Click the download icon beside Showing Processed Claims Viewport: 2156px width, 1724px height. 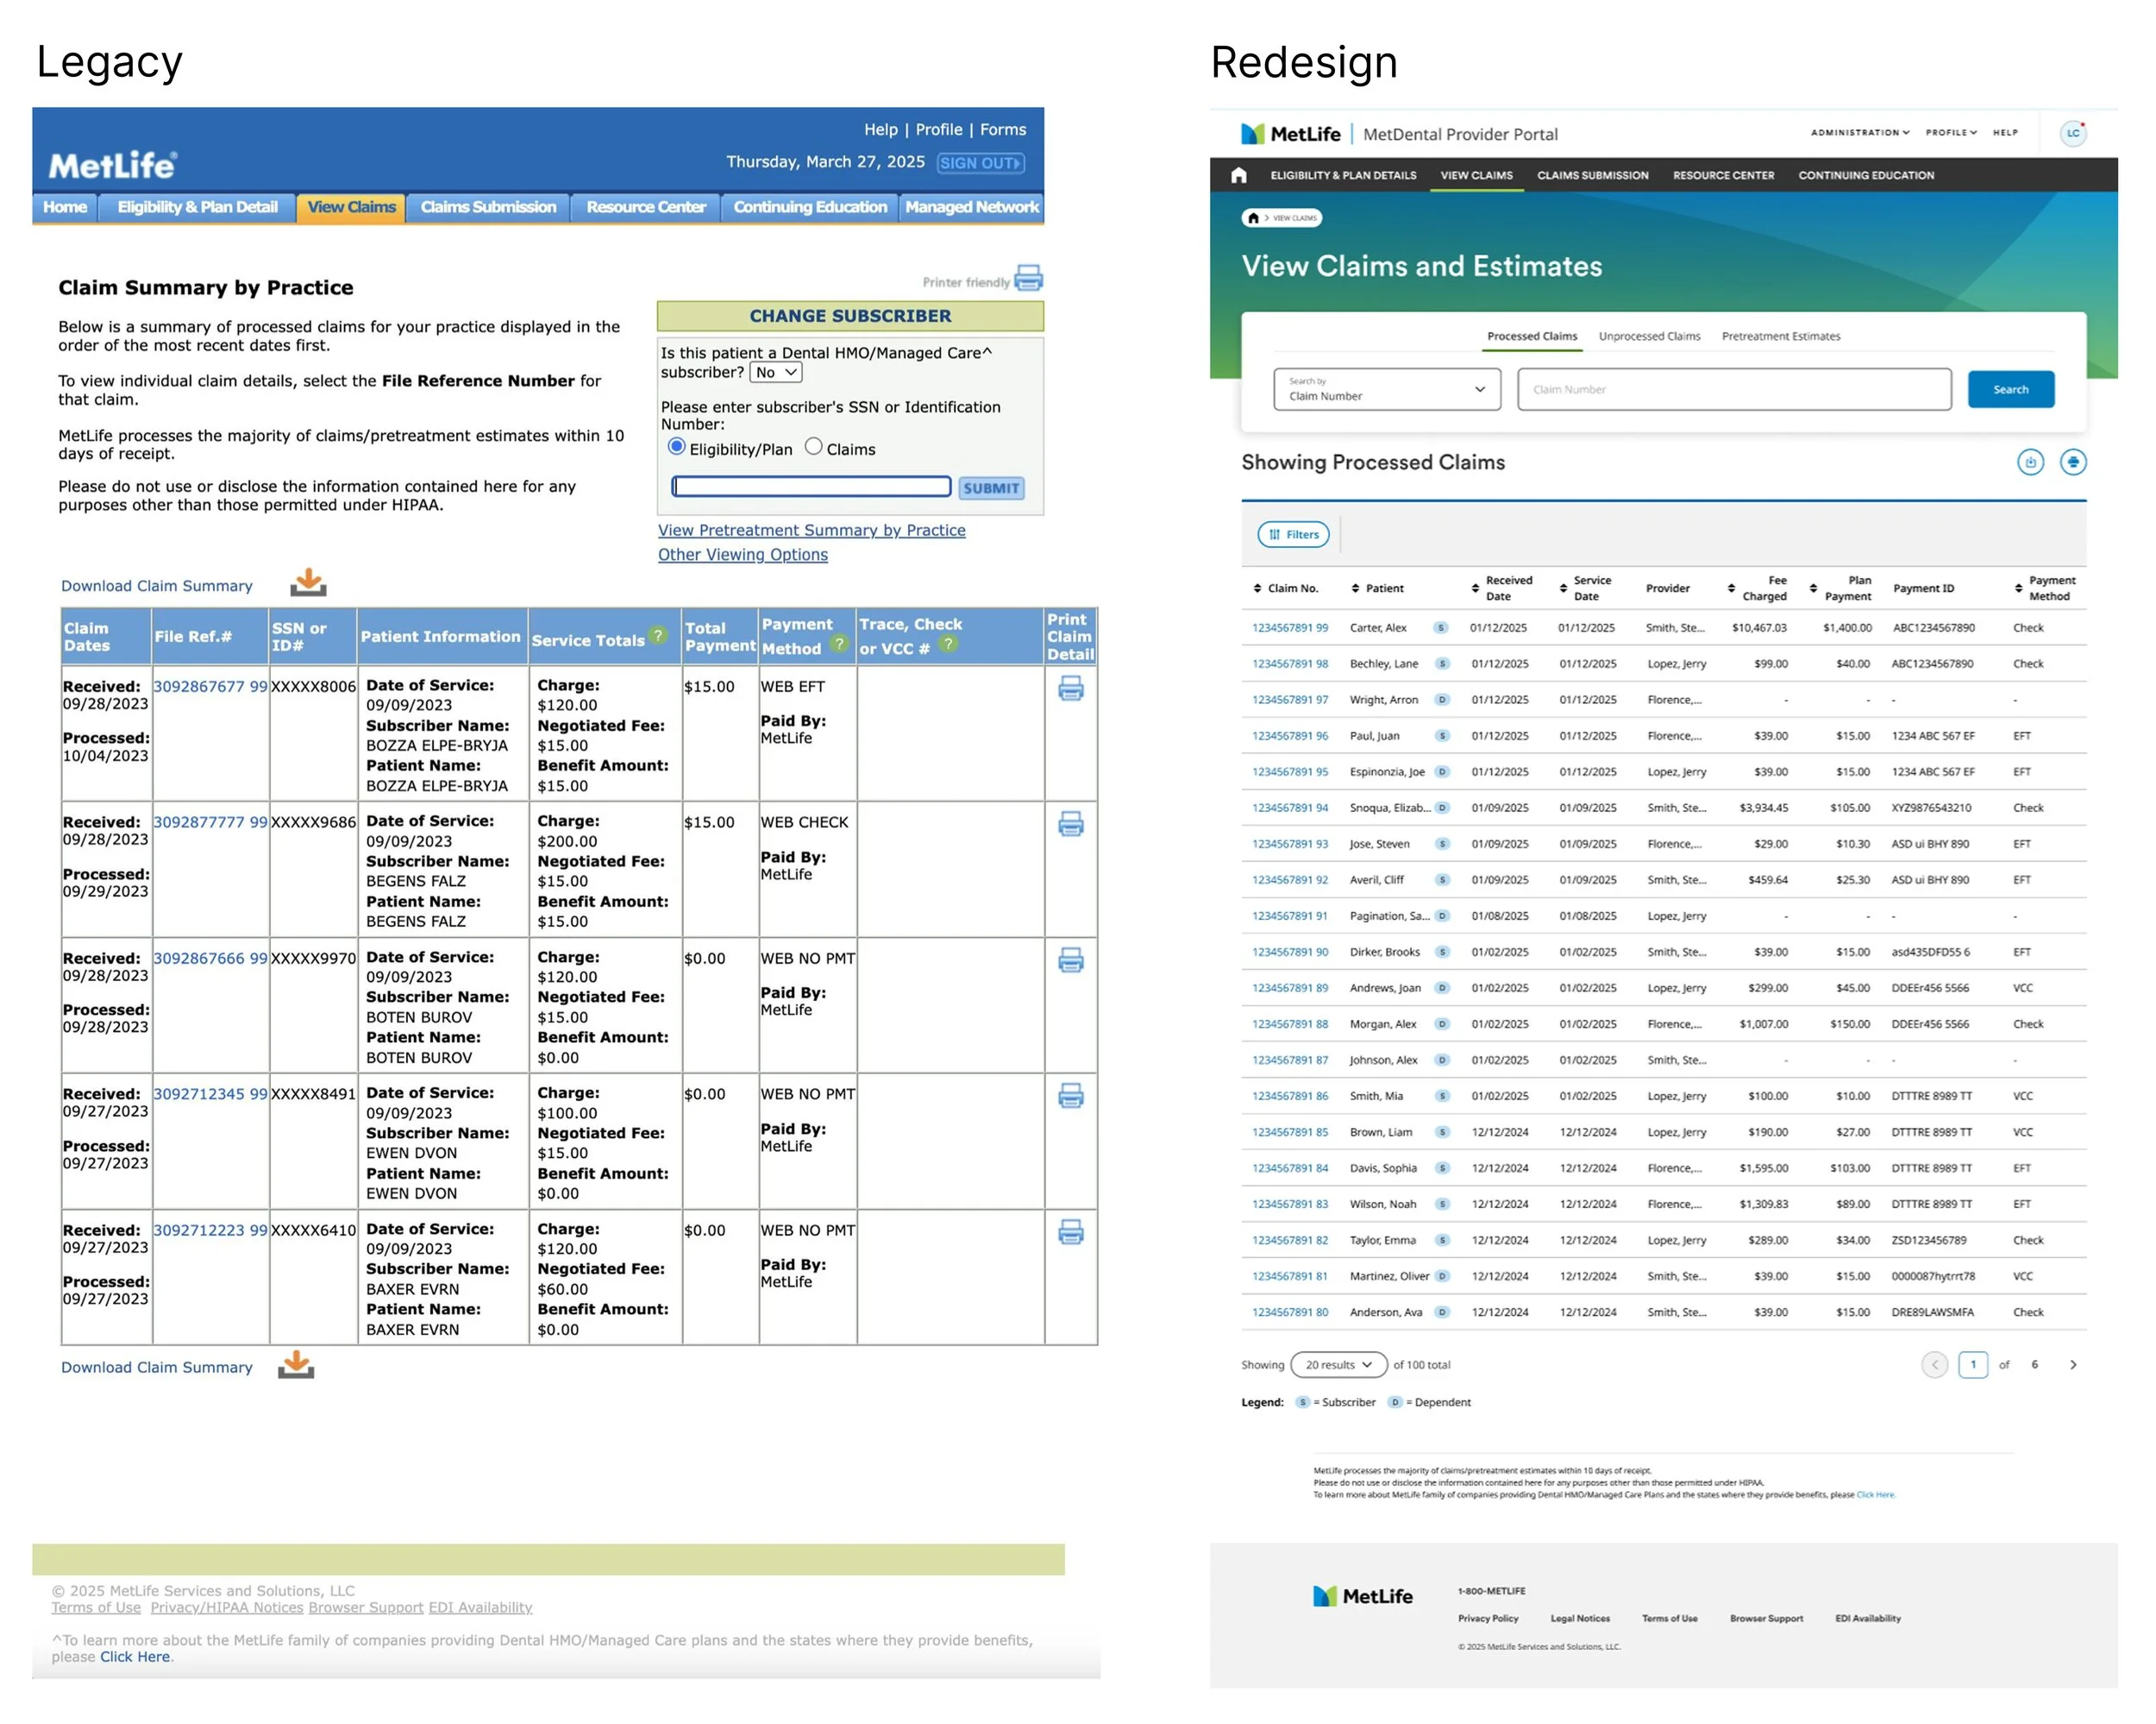click(2029, 462)
